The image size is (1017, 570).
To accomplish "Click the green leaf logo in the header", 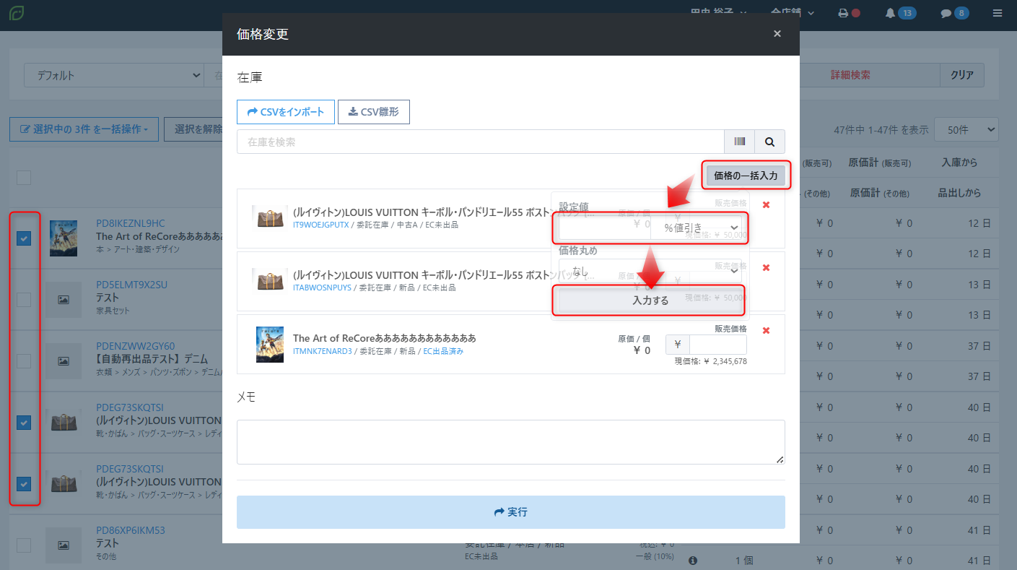I will tap(16, 13).
